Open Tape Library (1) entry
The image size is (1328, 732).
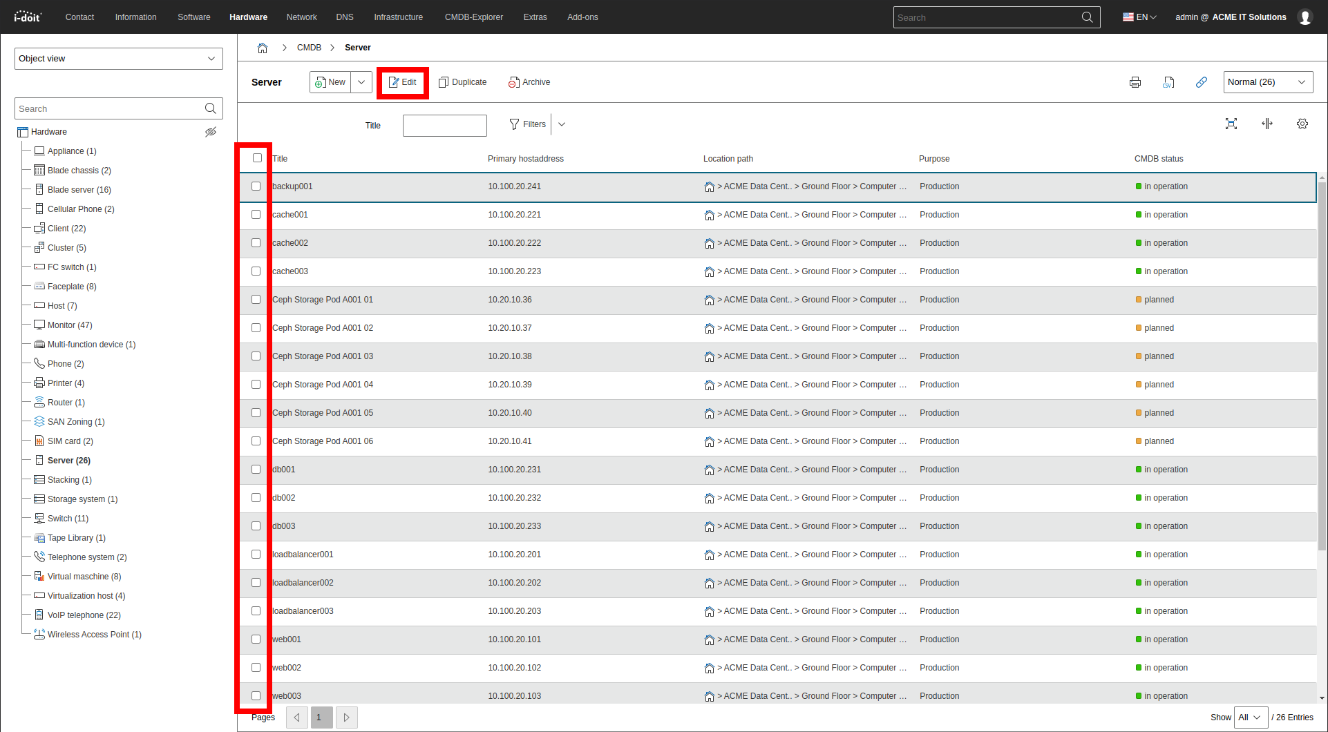click(x=76, y=538)
